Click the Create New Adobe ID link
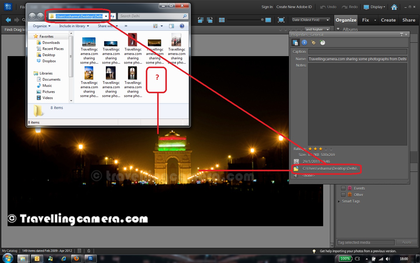Screen dimensions: 420x263 [294, 7]
